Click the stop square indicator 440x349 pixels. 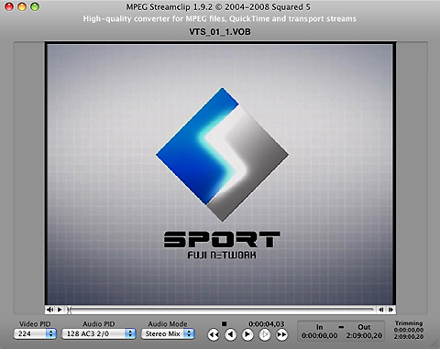tap(224, 323)
